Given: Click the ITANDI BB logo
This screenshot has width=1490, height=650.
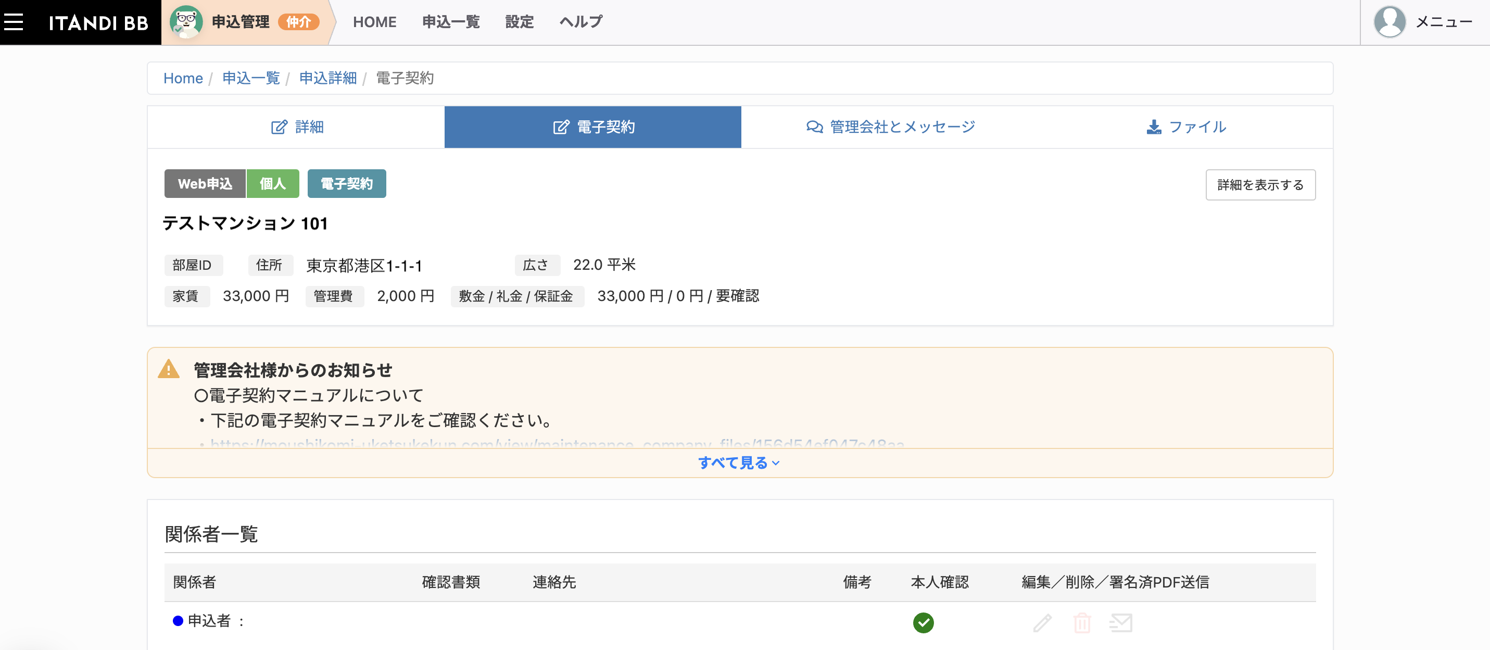Looking at the screenshot, I should [98, 22].
